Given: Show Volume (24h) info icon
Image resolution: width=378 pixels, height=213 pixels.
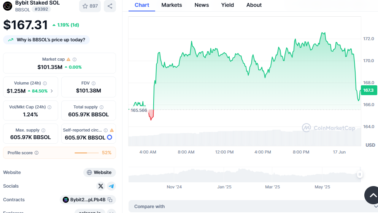Looking at the screenshot, I should [45, 83].
